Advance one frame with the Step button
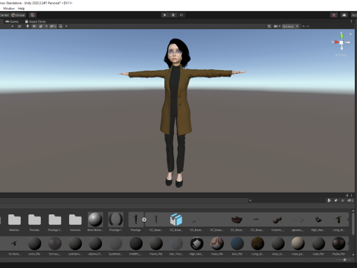357x268 pixels. click(181, 15)
